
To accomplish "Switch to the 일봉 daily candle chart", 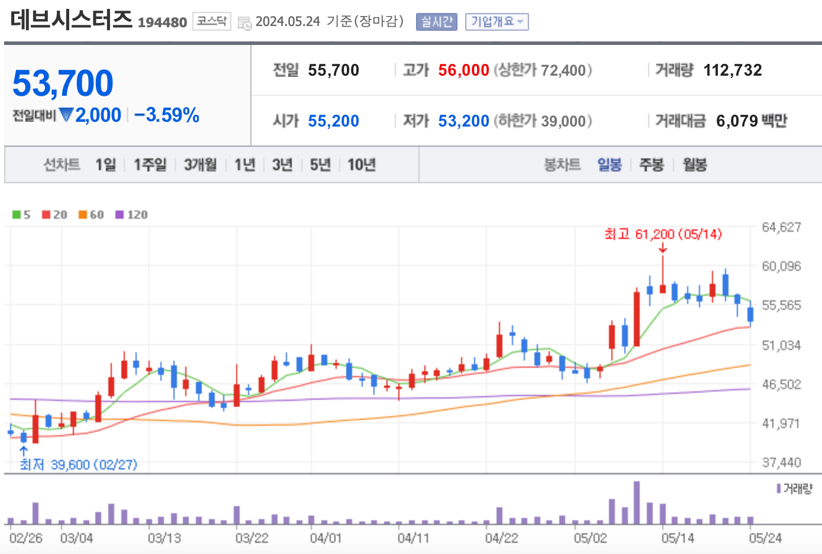I will tap(609, 164).
